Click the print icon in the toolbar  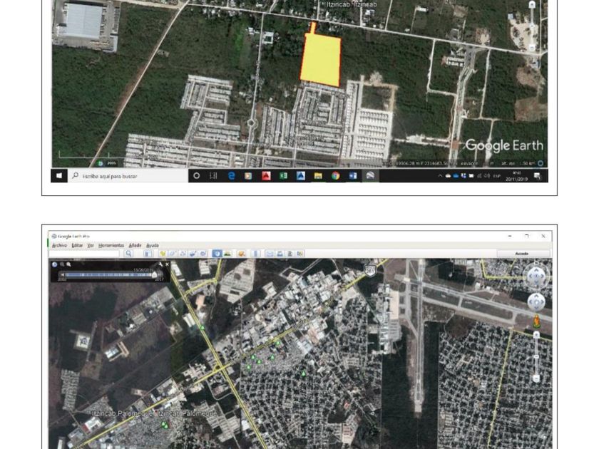(x=280, y=253)
